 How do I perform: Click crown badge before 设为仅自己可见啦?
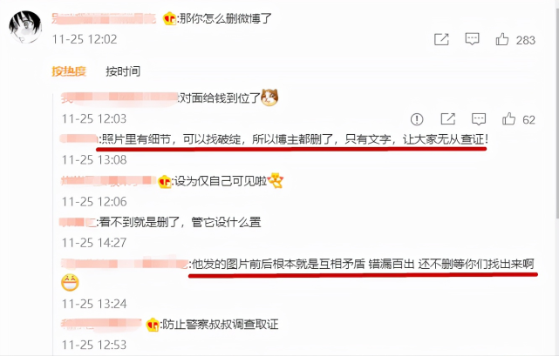click(x=165, y=182)
